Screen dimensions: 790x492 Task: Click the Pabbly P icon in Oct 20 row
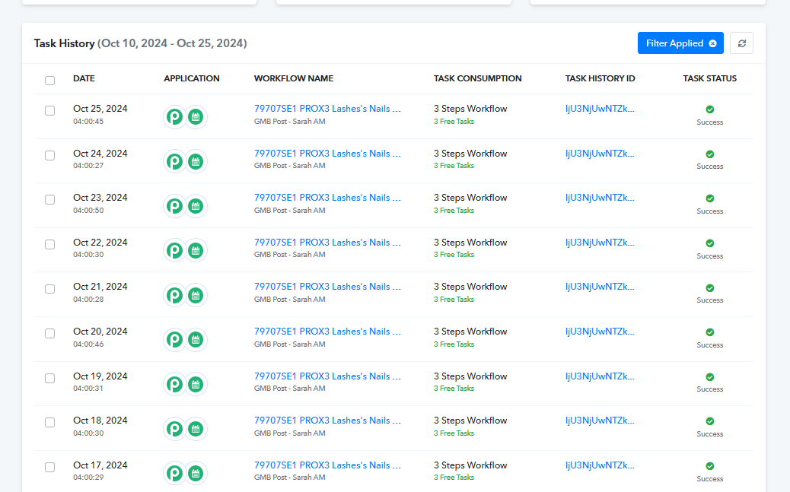[175, 339]
